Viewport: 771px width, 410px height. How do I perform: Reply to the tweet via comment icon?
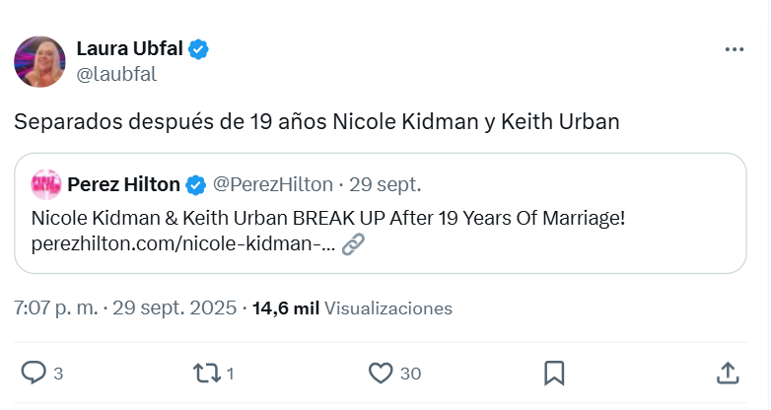(34, 373)
